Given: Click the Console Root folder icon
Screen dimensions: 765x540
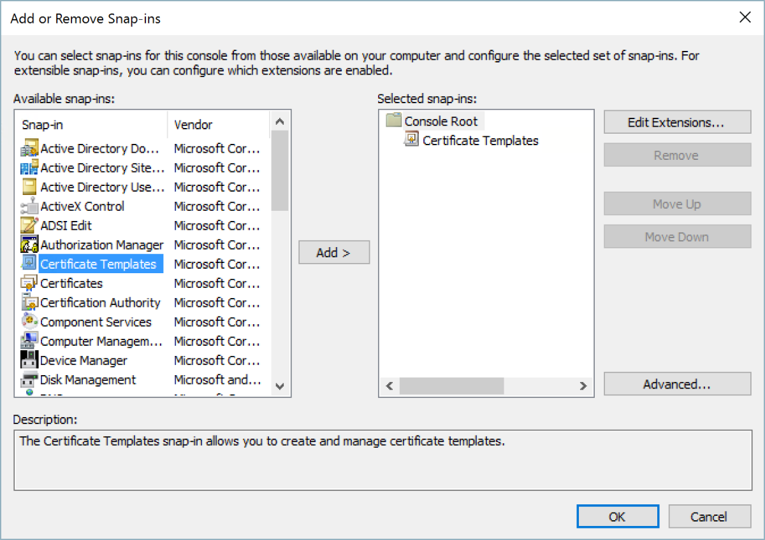Looking at the screenshot, I should [394, 120].
